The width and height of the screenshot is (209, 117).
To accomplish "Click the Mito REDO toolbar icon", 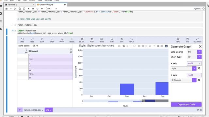I will coord(32,40).
